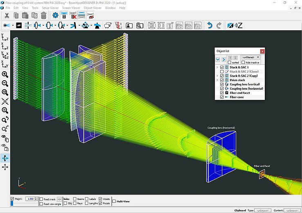Open the unfiltered filter dropdown
The width and height of the screenshot is (302, 213).
250,57
